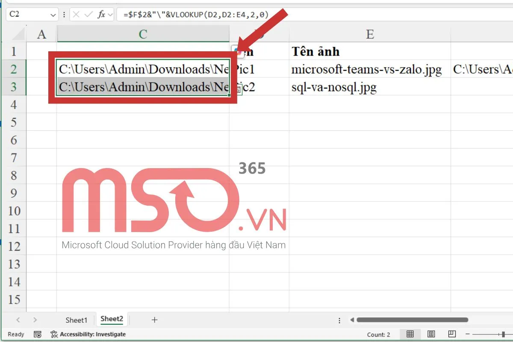The image size is (513, 342).
Task: Click the Insert Function fx icon
Action: point(101,14)
